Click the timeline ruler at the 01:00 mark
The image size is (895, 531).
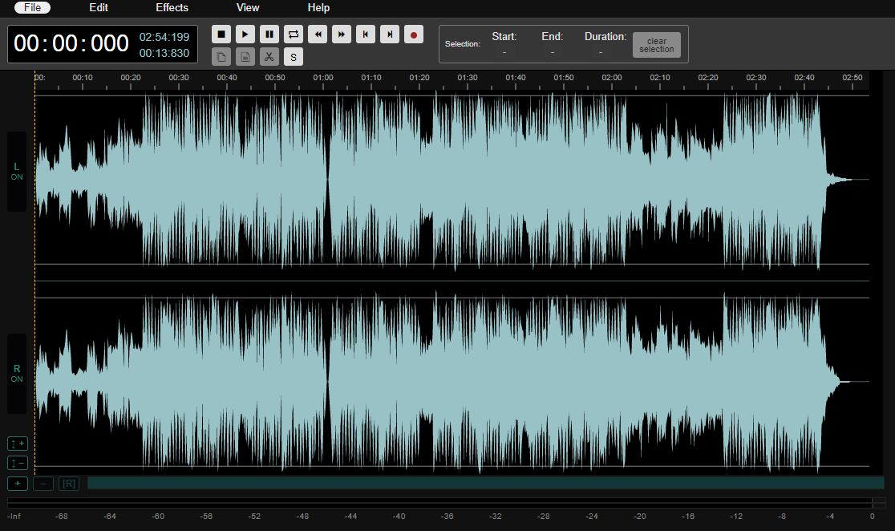click(324, 78)
